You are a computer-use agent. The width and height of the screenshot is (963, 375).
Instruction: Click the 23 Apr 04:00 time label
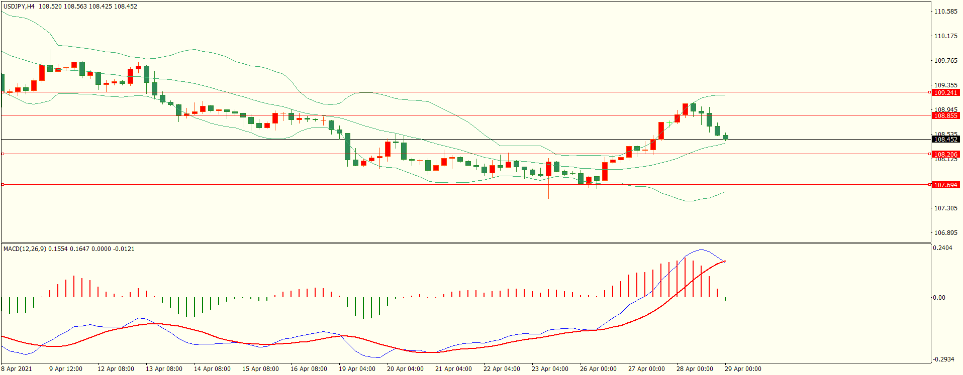pyautogui.click(x=550, y=369)
